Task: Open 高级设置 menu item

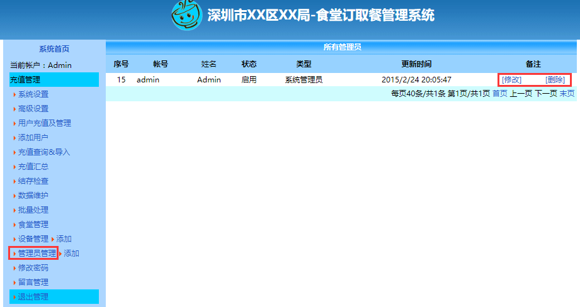Action: click(x=33, y=109)
